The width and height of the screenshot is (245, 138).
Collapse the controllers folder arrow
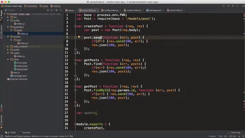pyautogui.click(x=8, y=27)
